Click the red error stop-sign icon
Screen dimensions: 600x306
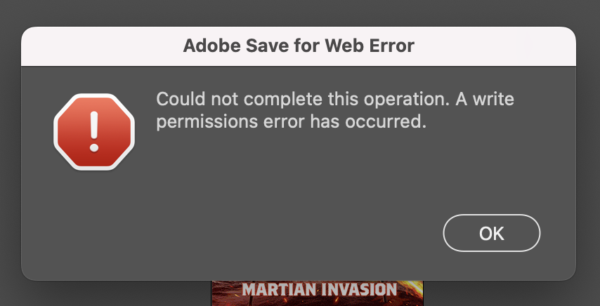[93, 132]
